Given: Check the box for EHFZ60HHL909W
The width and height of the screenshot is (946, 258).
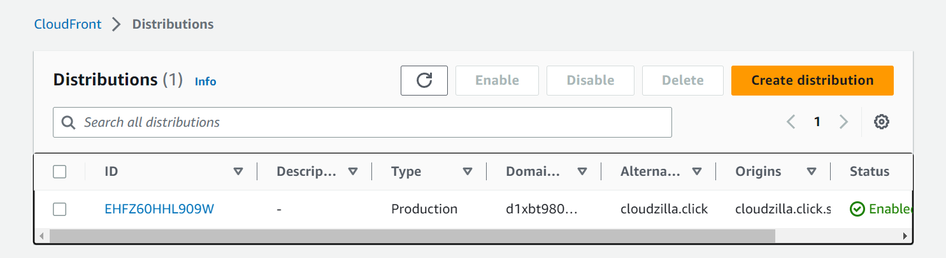Looking at the screenshot, I should (x=60, y=209).
